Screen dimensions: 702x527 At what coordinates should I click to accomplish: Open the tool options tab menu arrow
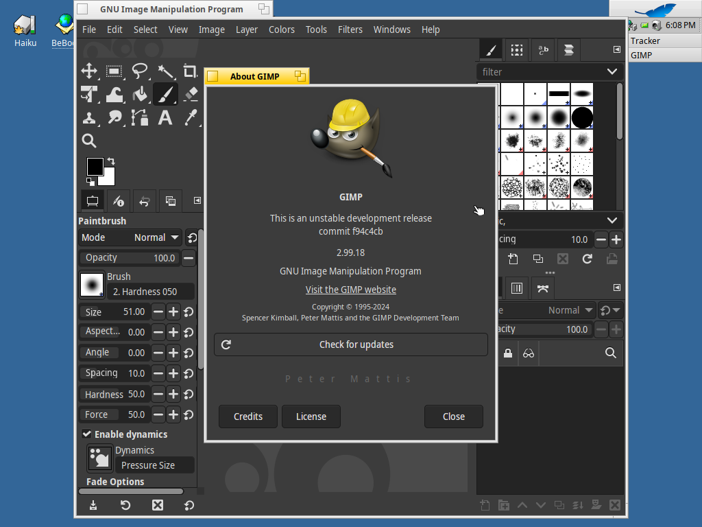pyautogui.click(x=197, y=200)
